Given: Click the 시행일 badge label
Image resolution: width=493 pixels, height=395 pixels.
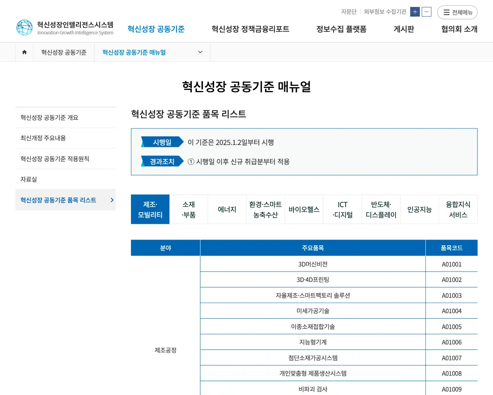Looking at the screenshot, I should 160,142.
